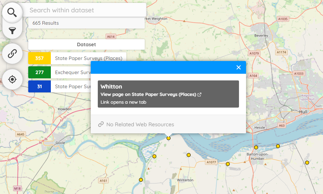This screenshot has height=194, width=323.
Task: Click the magnifying glass search icon
Action: click(12, 12)
